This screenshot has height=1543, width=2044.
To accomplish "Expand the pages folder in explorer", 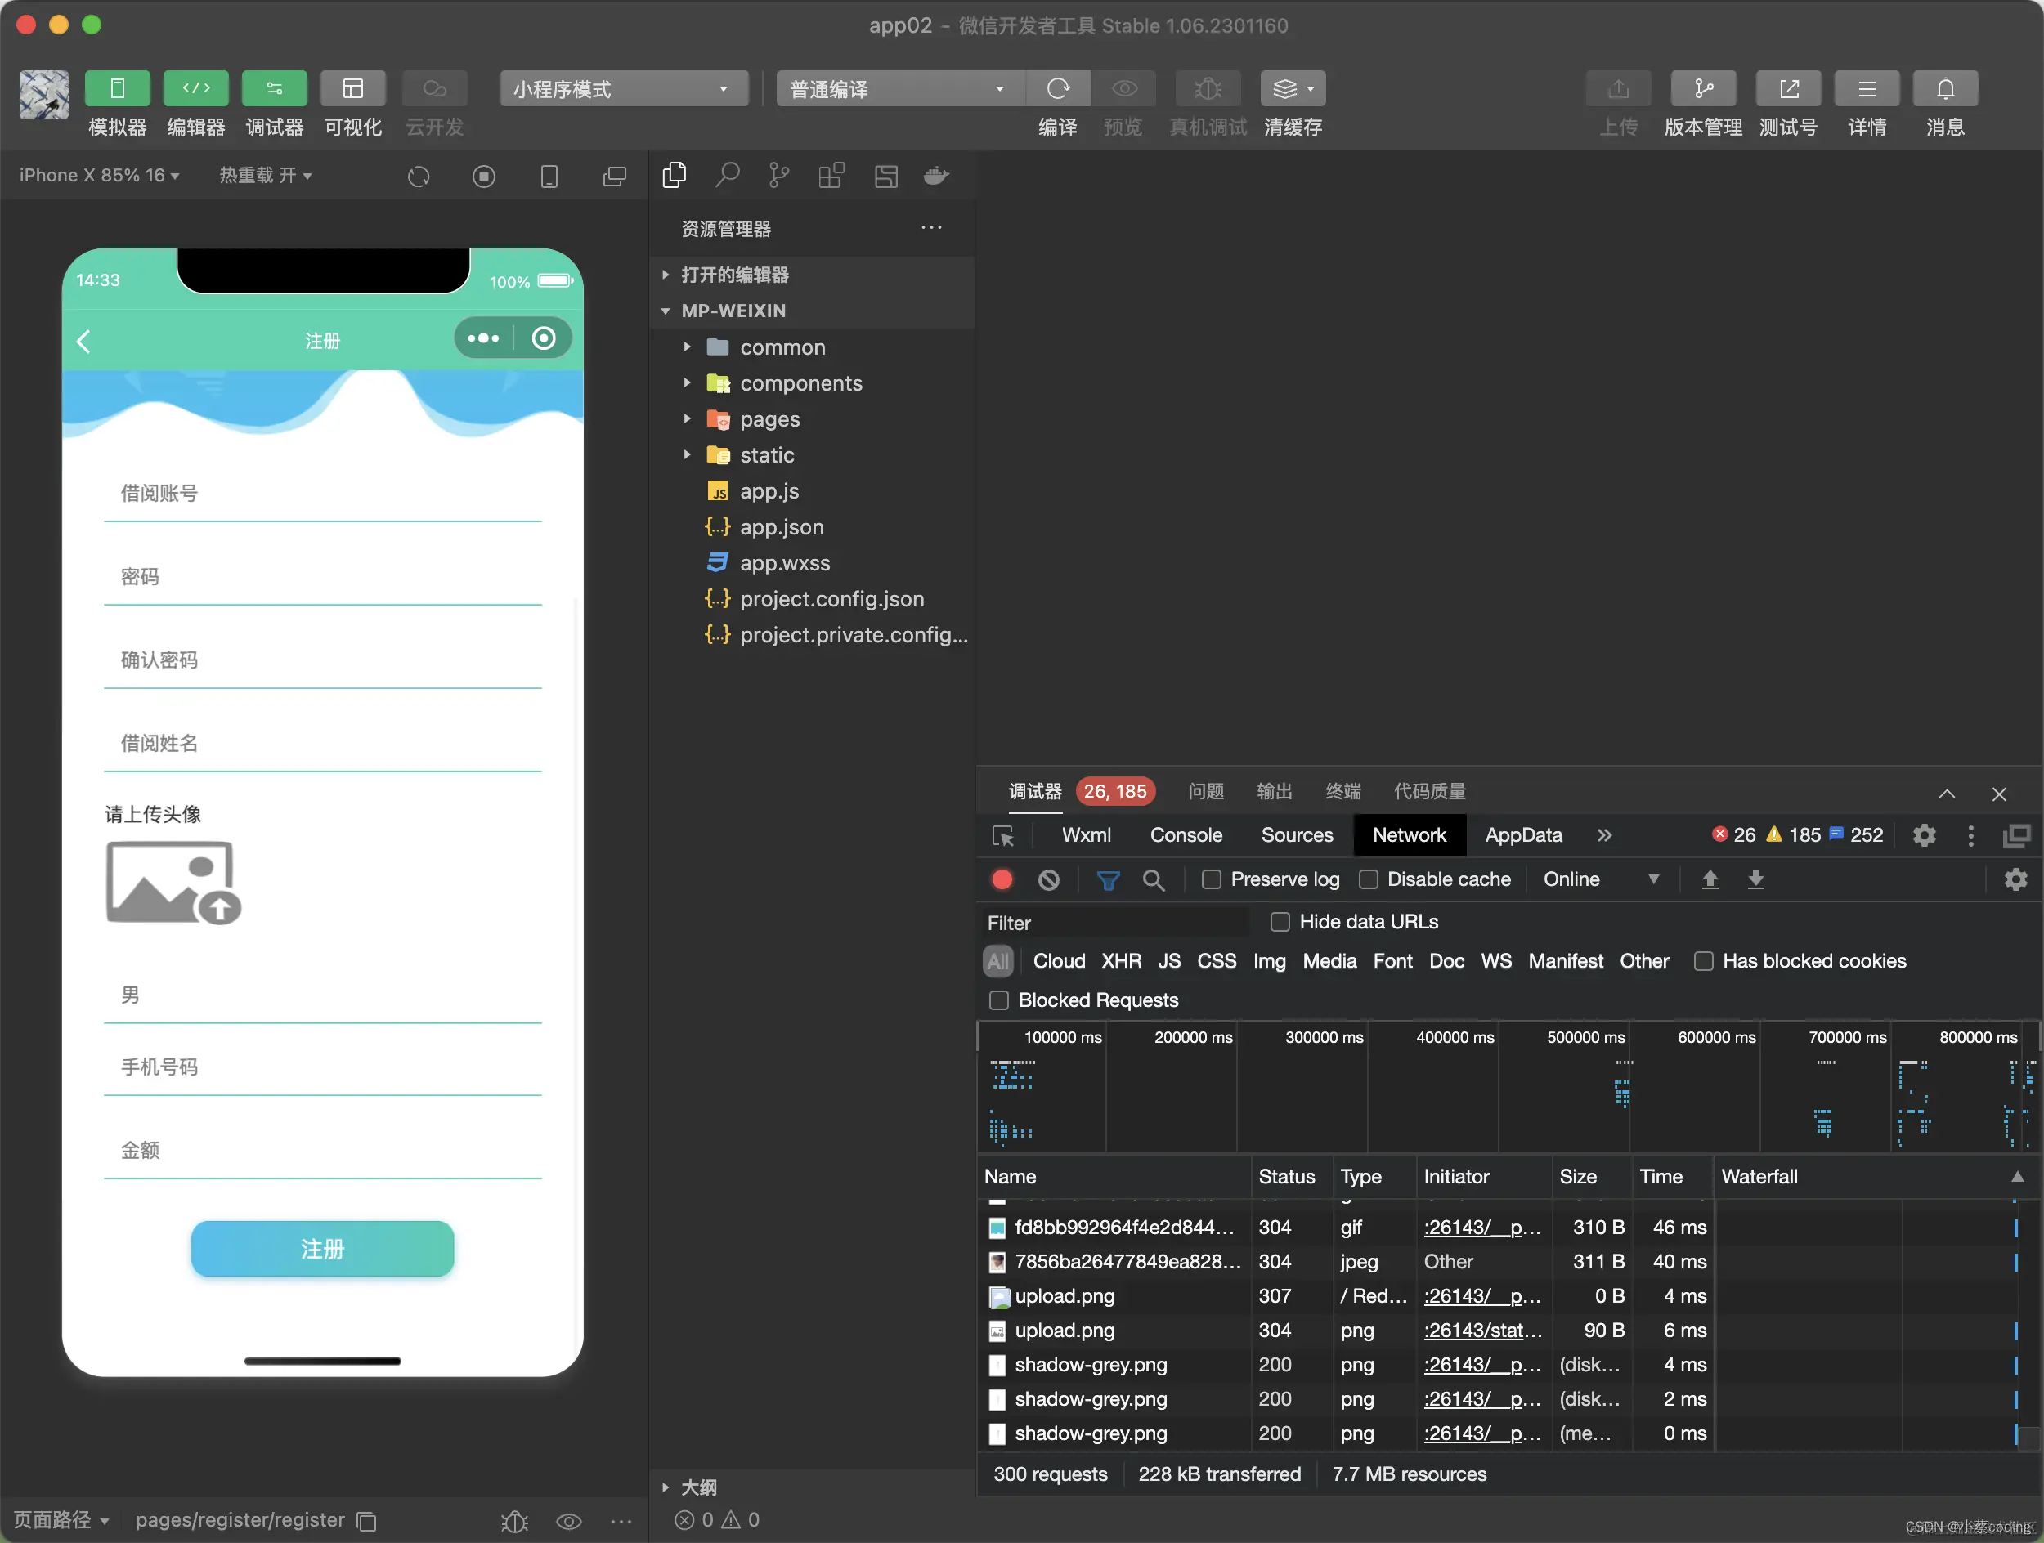I will [x=769, y=419].
